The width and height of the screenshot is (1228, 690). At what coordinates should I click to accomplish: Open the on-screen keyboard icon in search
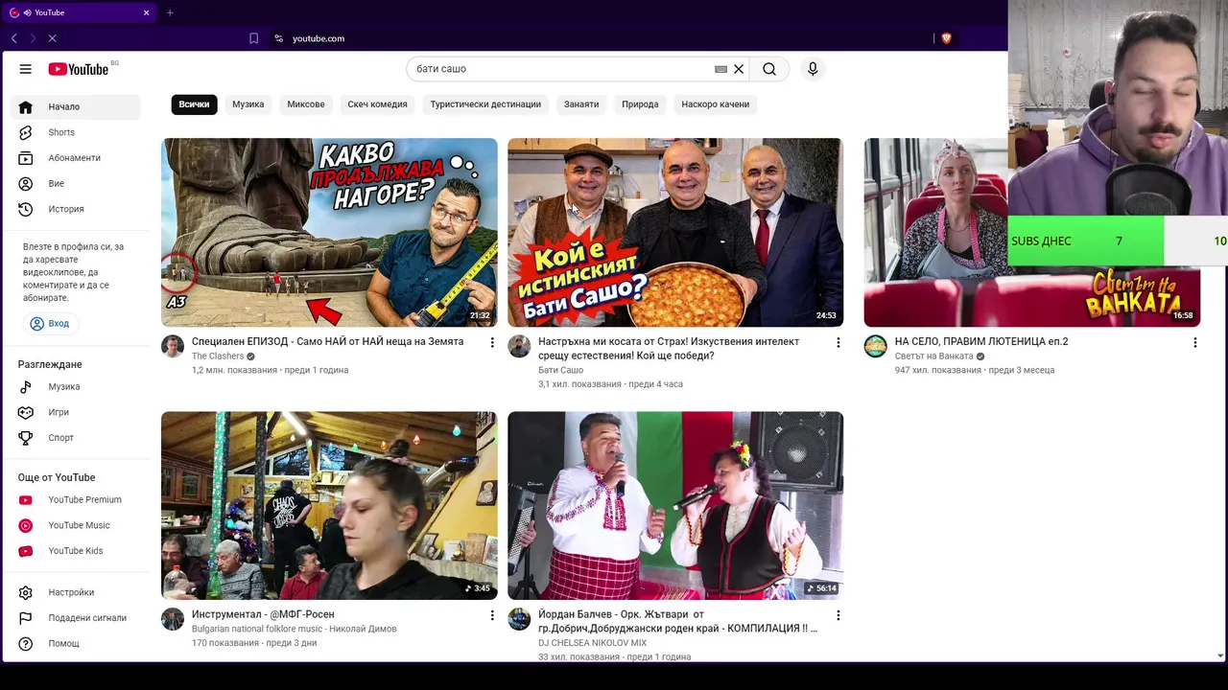(x=720, y=69)
